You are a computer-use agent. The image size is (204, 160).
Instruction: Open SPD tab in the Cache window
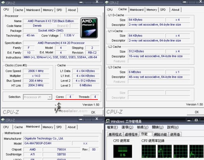[163, 10]
